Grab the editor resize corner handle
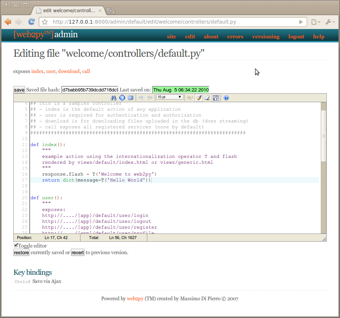340x318 pixels. 324,239
